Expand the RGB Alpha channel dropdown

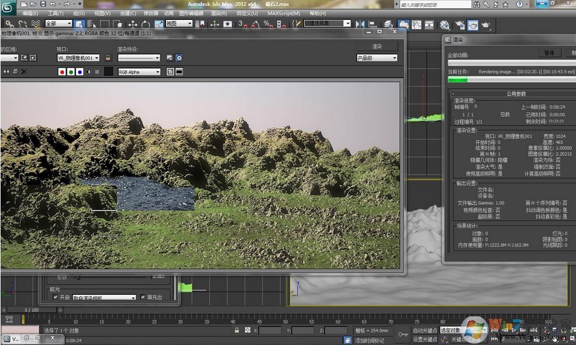(139, 72)
